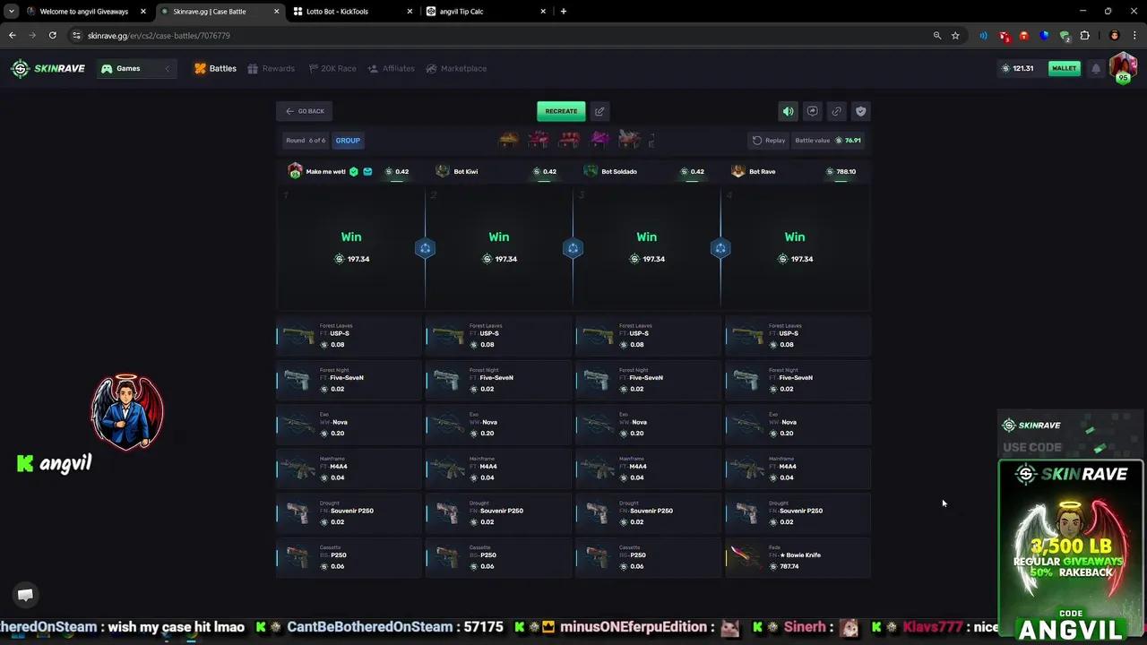The width and height of the screenshot is (1147, 645).
Task: Click the GROUP mode badge
Action: click(348, 141)
